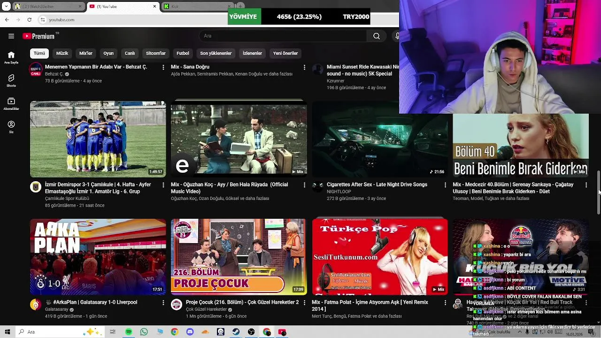Screen dimensions: 601x338
Task: Select the Canlı filter chip
Action: 130,54
